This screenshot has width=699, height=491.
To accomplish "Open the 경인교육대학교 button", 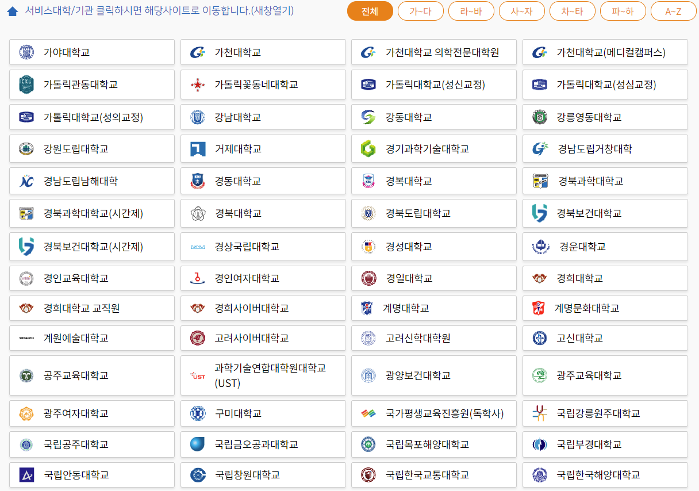I will point(92,278).
